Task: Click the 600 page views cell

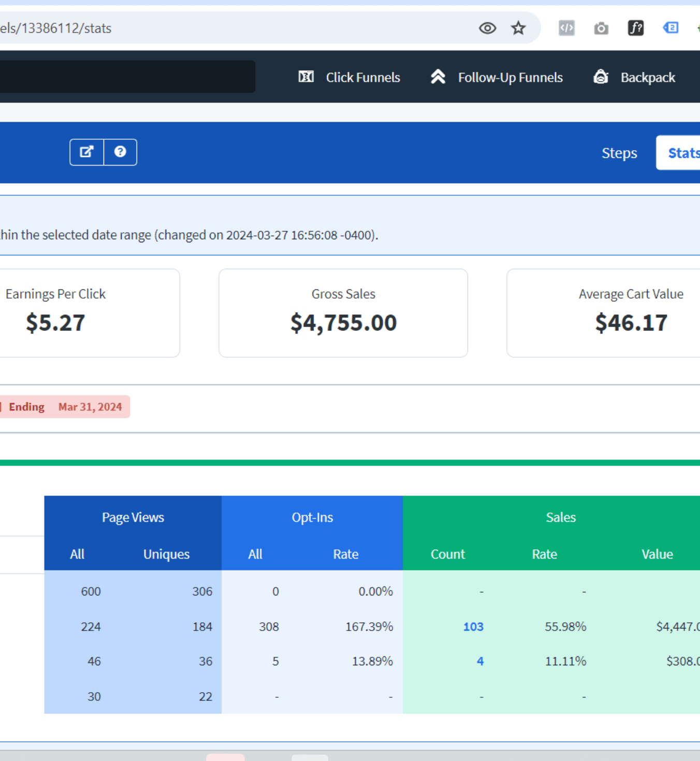Action: 91,591
